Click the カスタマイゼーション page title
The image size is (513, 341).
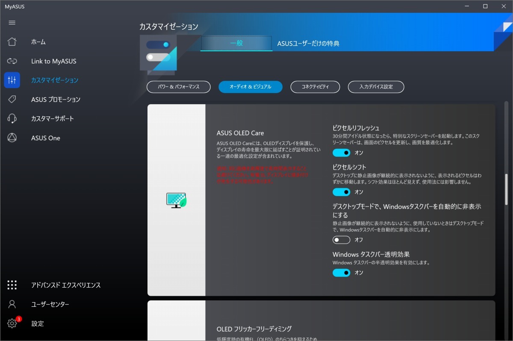(169, 26)
